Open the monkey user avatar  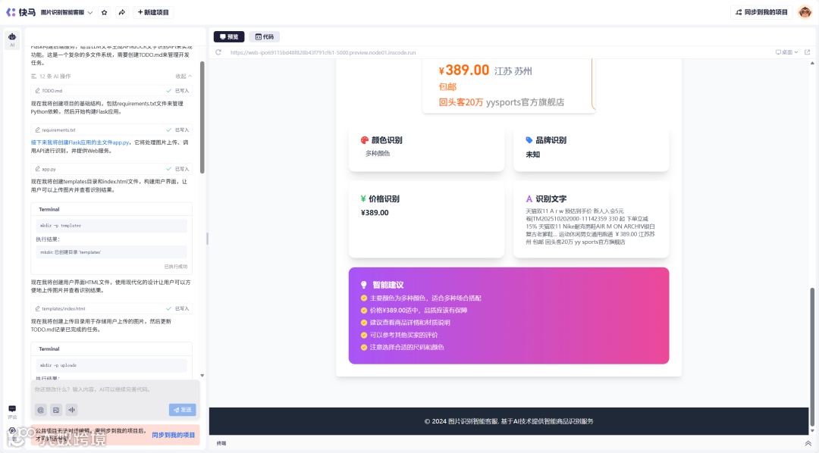coord(805,12)
